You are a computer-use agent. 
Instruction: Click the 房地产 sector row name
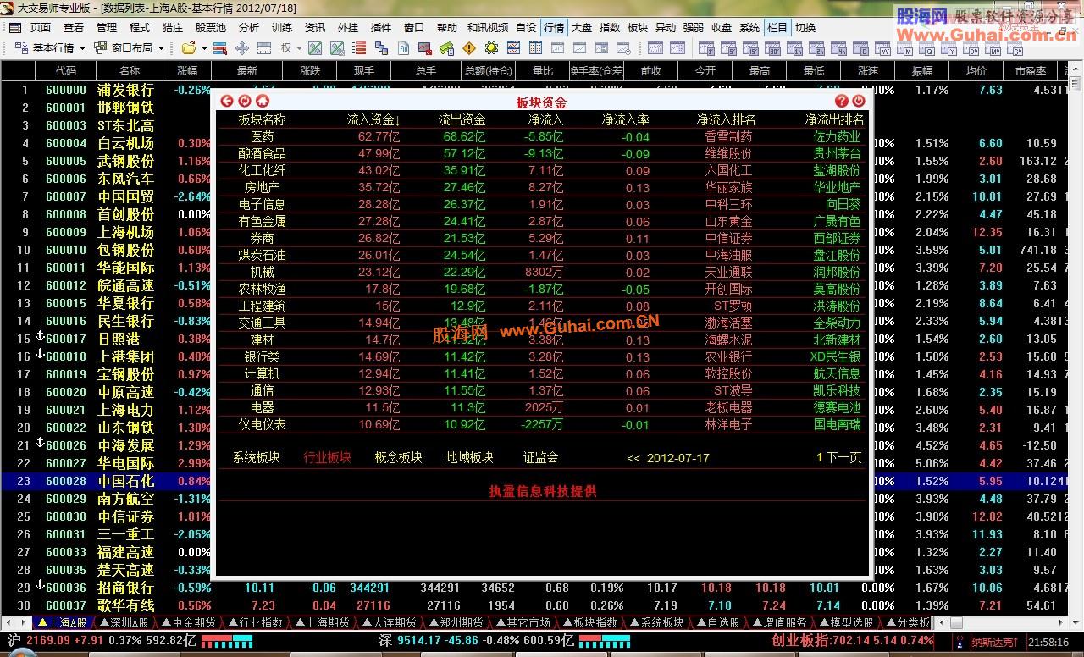pos(262,187)
